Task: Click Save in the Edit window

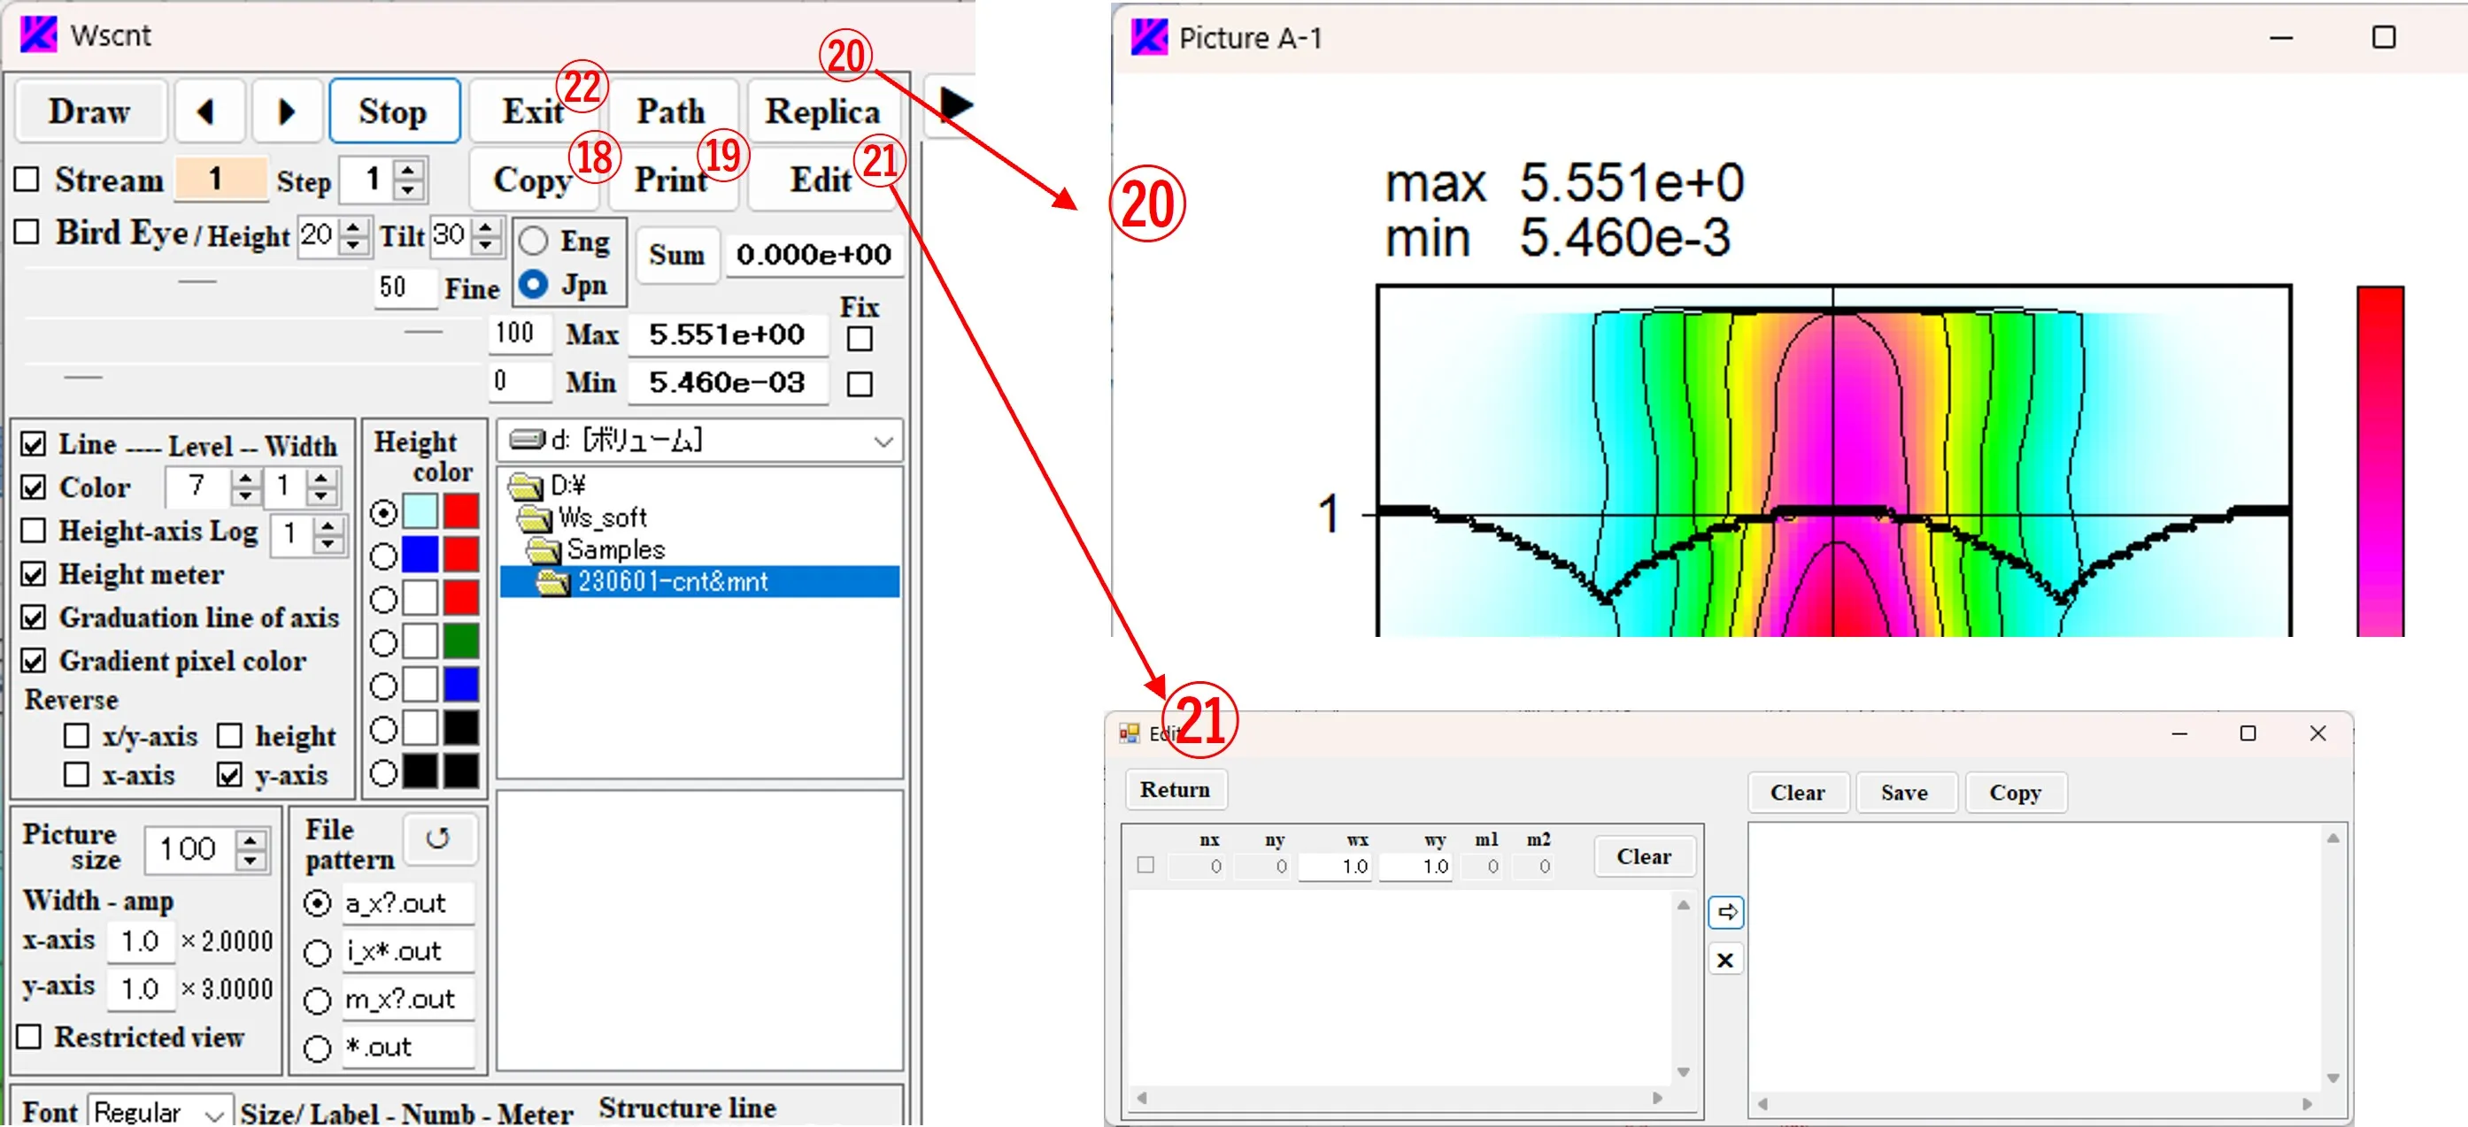Action: click(x=1904, y=793)
